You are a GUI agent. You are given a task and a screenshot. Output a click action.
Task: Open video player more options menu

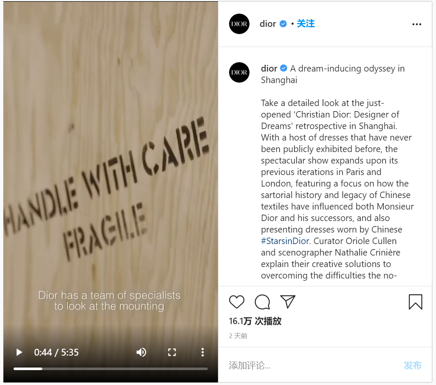click(203, 352)
